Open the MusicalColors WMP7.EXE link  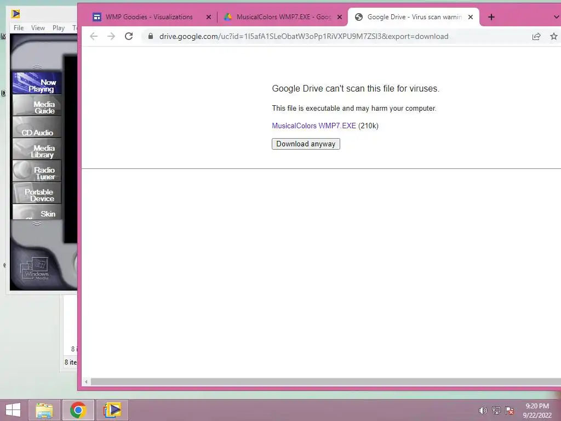(x=314, y=126)
